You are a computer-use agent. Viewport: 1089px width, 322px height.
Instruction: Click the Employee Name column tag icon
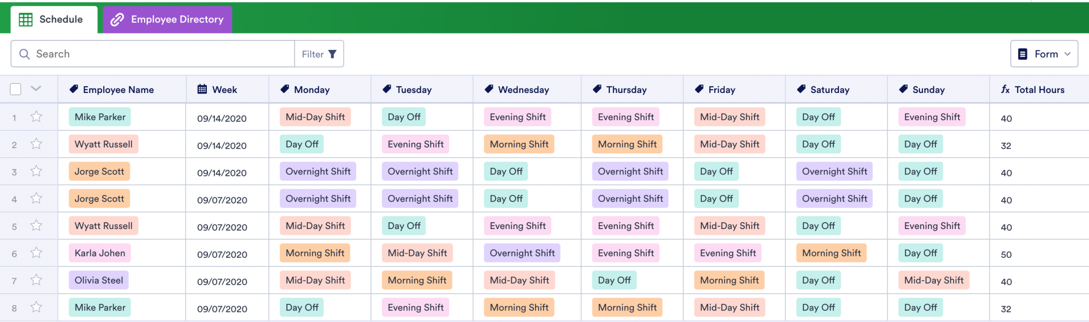coord(74,89)
